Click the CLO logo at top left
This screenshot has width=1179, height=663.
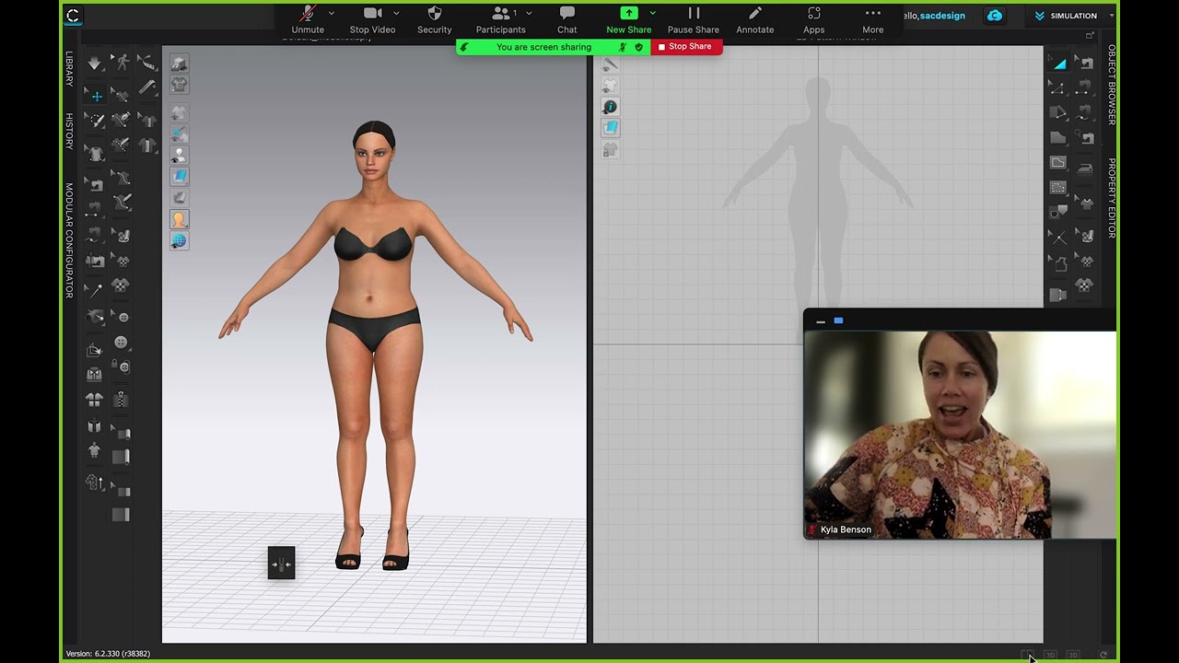(x=74, y=16)
